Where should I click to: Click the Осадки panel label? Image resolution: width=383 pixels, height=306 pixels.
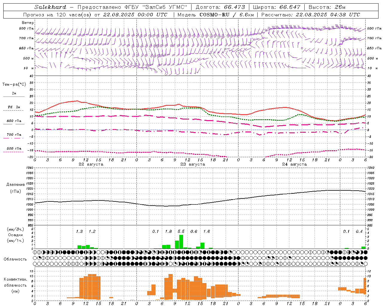[15, 235]
